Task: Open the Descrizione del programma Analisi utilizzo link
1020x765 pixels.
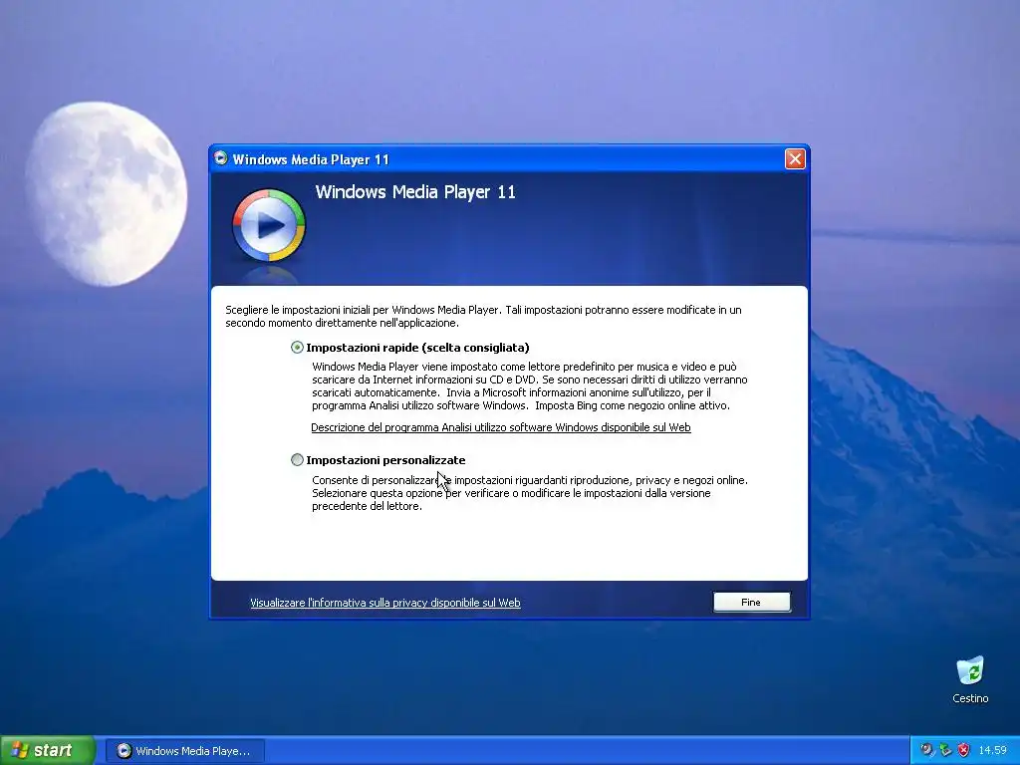Action: tap(501, 427)
